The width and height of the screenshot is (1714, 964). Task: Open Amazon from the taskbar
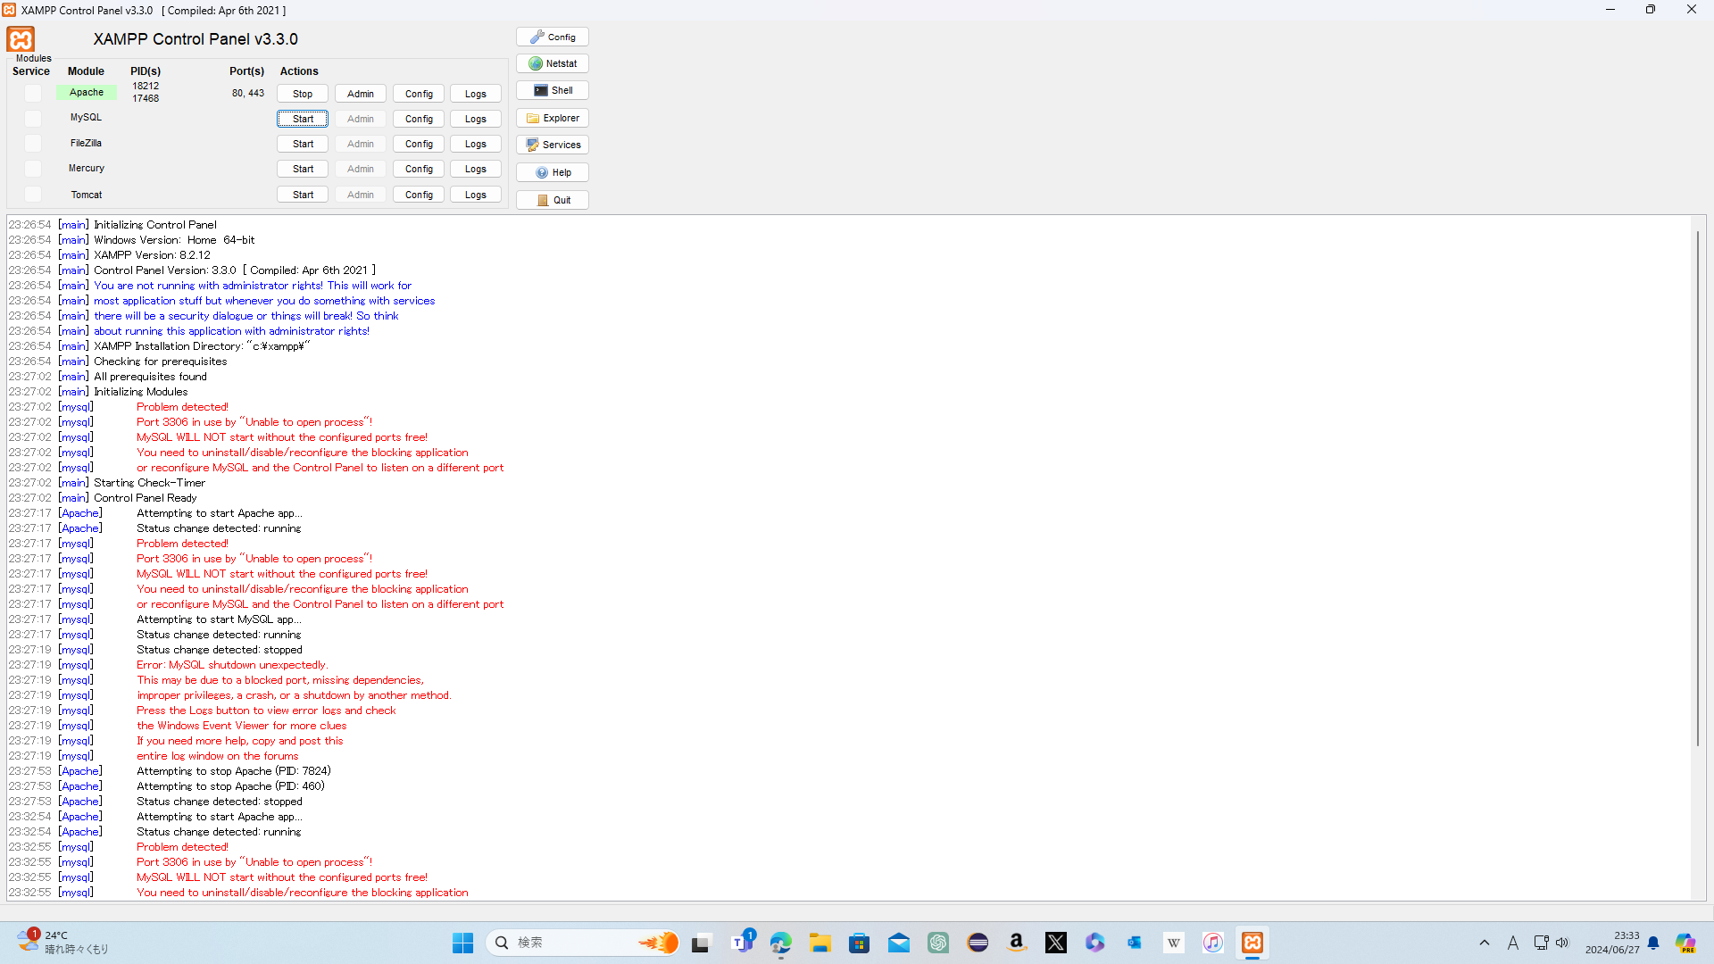pos(1017,943)
